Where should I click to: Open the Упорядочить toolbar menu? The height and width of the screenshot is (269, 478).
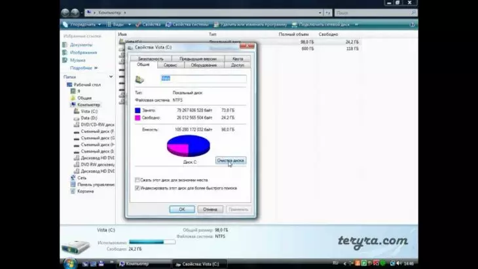point(82,24)
